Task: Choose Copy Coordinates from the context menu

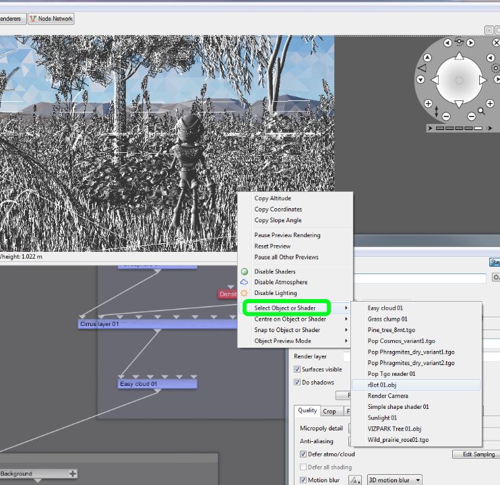Action: point(295,209)
